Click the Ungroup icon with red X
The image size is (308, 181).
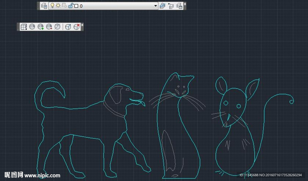pyautogui.click(x=76, y=27)
